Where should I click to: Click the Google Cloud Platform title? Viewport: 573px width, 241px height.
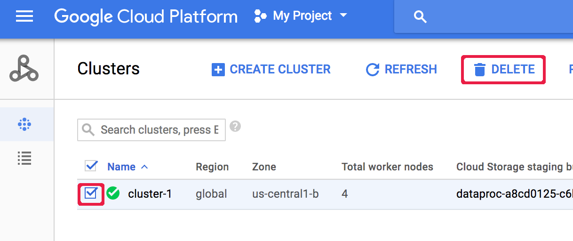[146, 16]
